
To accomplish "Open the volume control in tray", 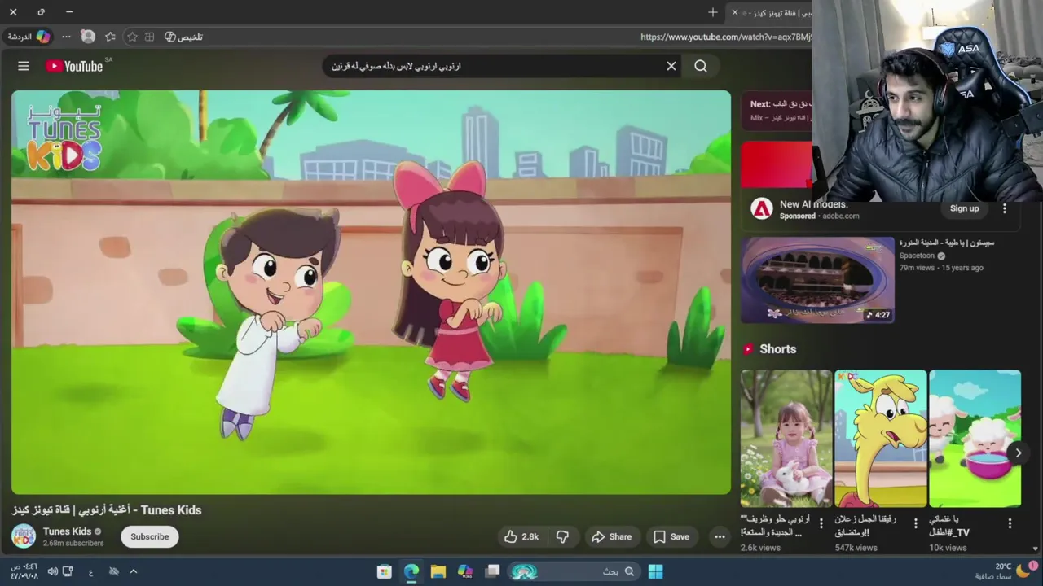I will [53, 571].
